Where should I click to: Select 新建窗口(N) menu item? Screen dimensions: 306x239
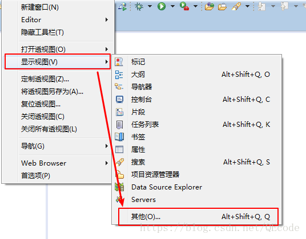pyautogui.click(x=58, y=7)
